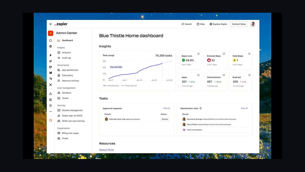Image resolution: width=305 pixels, height=172 pixels.
Task: Click Review for the Calendar Sync Zap request
Action: 165,119
